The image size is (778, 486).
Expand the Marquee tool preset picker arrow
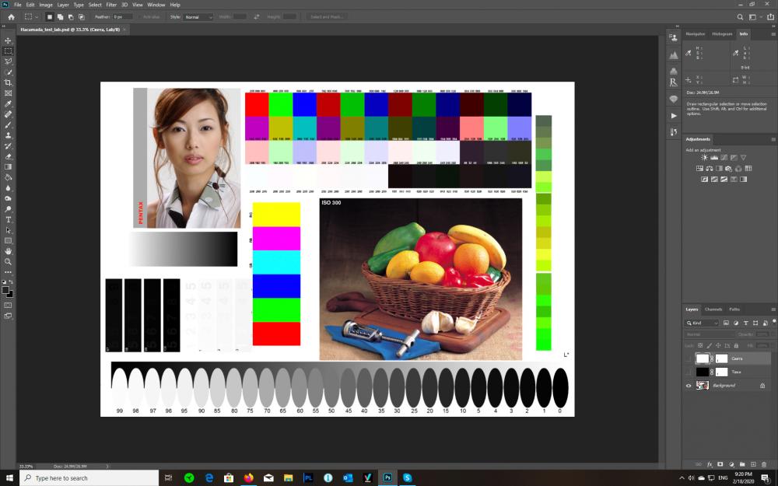pyautogui.click(x=37, y=17)
